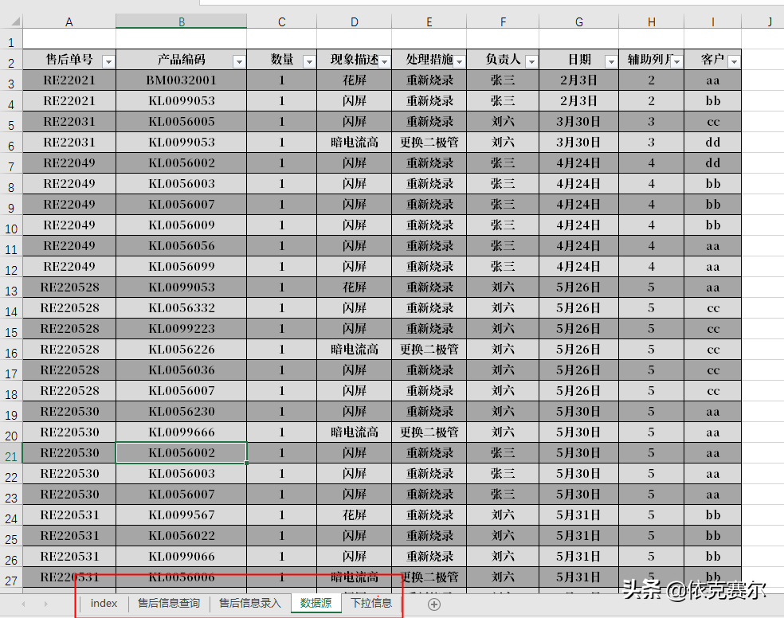
Task: Click empty cell A1
Action: tap(69, 39)
